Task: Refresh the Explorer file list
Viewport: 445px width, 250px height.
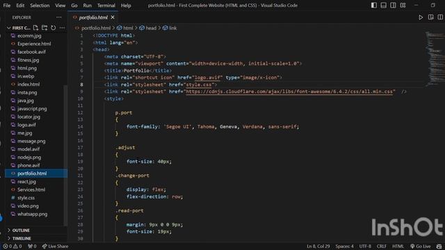Action: coord(53,28)
